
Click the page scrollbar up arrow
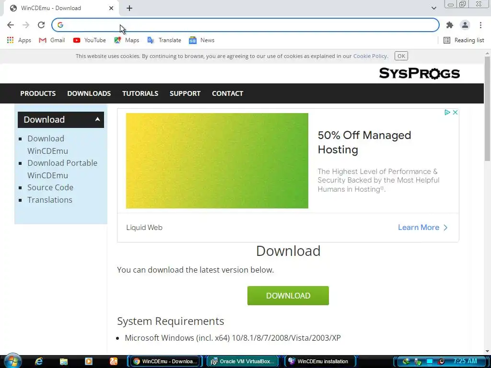tap(487, 53)
